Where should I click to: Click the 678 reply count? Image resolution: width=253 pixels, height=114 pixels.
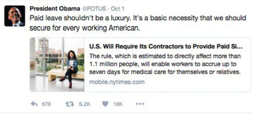coord(46,104)
